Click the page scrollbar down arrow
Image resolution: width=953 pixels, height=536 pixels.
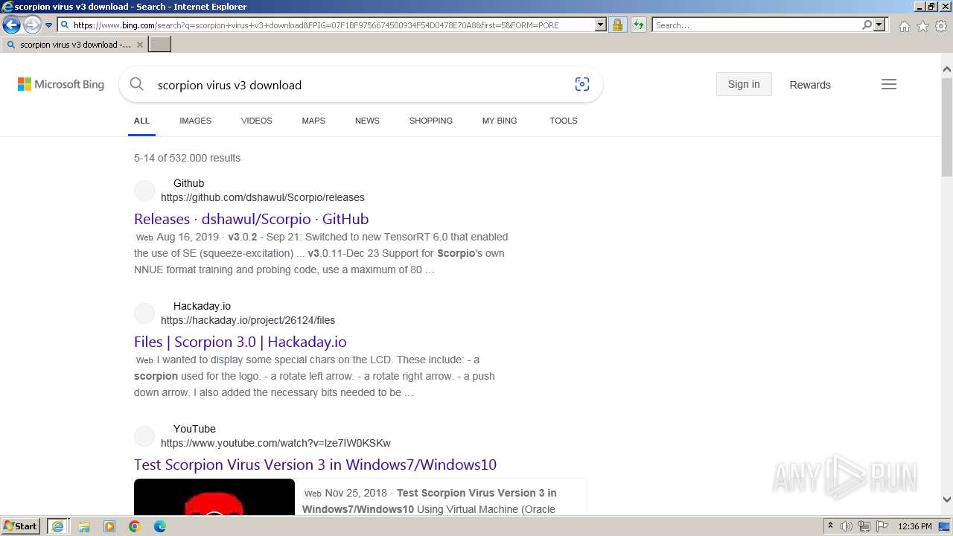click(946, 500)
